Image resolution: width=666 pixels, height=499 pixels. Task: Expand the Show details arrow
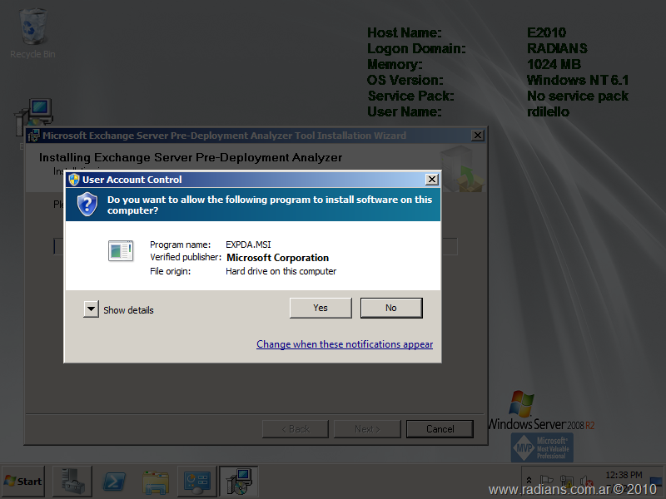(x=91, y=309)
